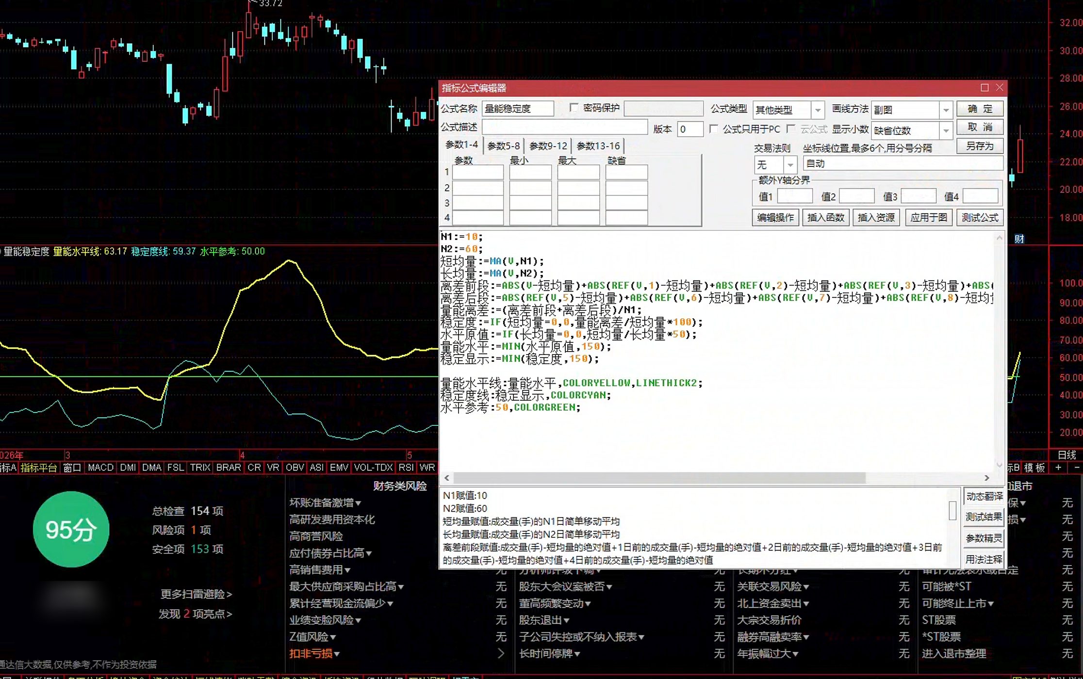Image resolution: width=1083 pixels, height=679 pixels.
Task: Click the 用法注释 button
Action: pyautogui.click(x=984, y=559)
